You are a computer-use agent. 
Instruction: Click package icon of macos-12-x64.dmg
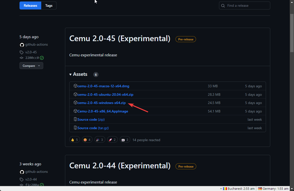75,86
